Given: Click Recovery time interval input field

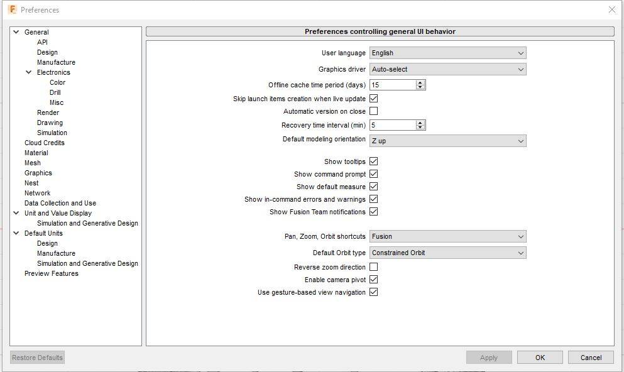Looking at the screenshot, I should coord(393,125).
